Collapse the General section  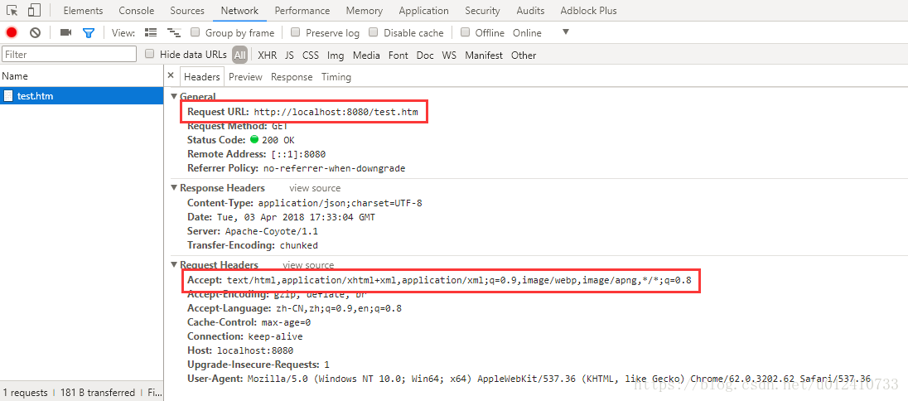[x=174, y=97]
